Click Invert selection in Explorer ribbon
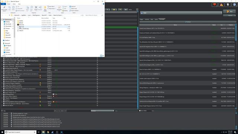 click(x=74, y=11)
